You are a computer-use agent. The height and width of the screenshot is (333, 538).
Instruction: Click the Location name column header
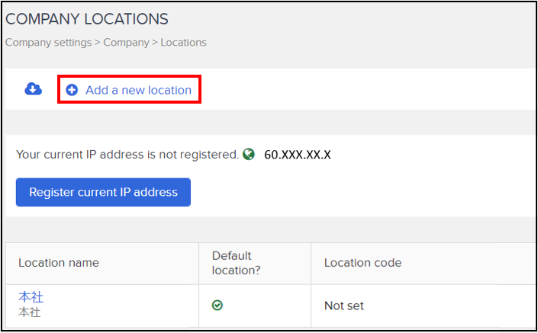pyautogui.click(x=59, y=263)
